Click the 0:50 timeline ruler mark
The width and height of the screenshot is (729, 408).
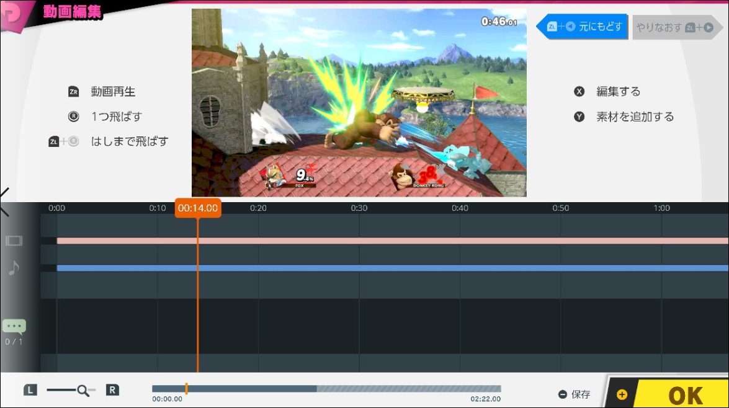pyautogui.click(x=561, y=208)
